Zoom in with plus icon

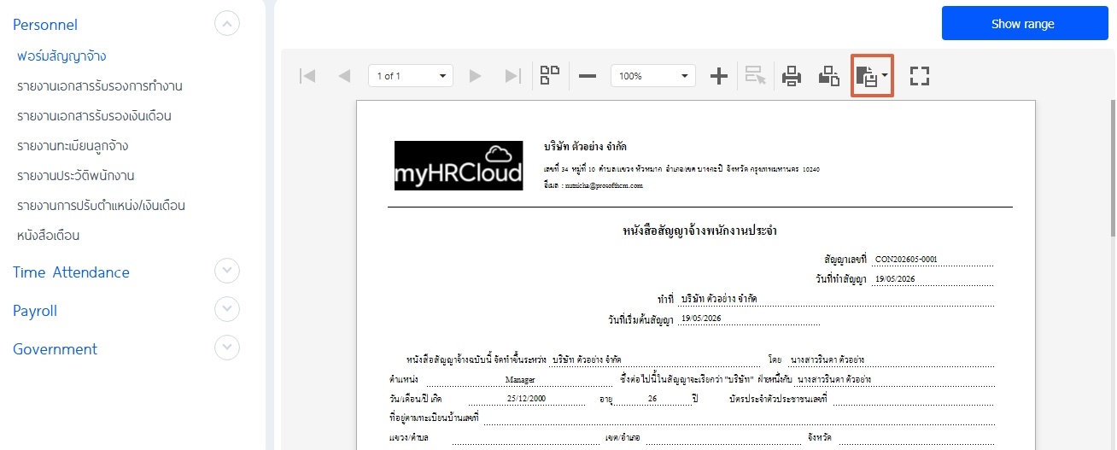[x=719, y=76]
